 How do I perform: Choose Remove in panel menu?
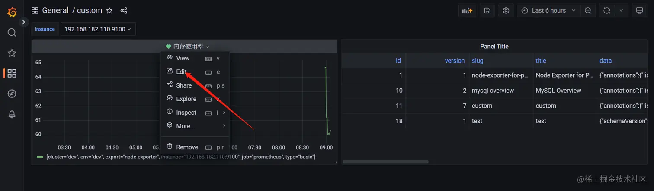195,147
